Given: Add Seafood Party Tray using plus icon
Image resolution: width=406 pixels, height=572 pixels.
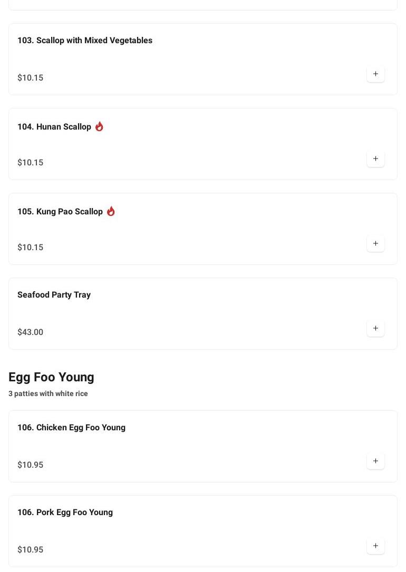Looking at the screenshot, I should [x=375, y=329].
